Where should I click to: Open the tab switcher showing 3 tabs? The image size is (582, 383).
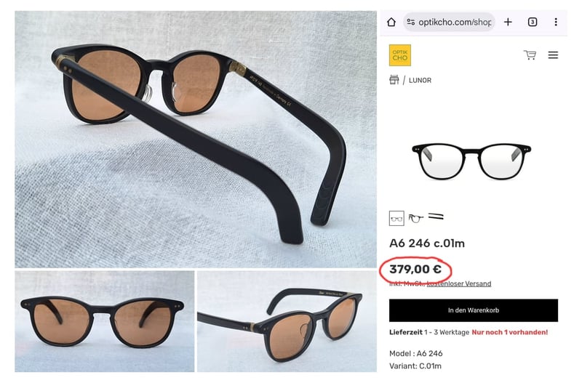(x=533, y=22)
